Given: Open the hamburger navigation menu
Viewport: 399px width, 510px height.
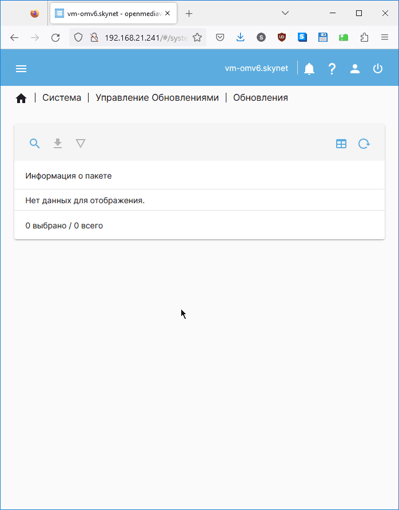Looking at the screenshot, I should point(21,69).
